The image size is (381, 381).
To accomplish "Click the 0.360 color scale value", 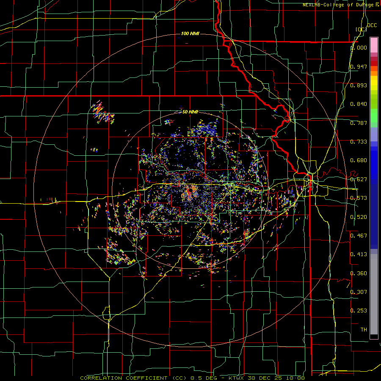I will 359,273.
